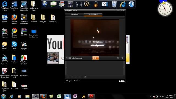Click the help question mark in Webcam Central title bar
176x99 pixels.
[x=115, y=10]
